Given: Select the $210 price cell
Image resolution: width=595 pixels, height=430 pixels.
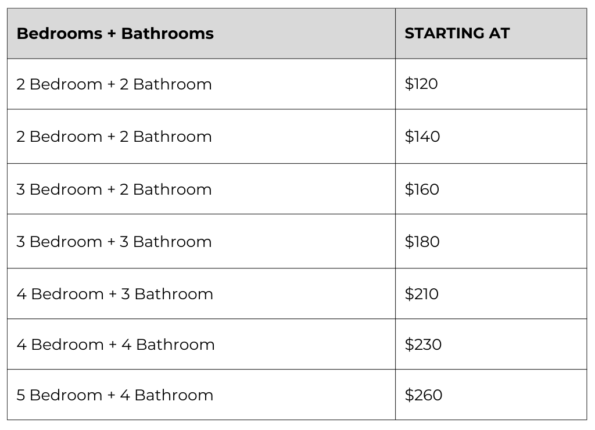Looking at the screenshot, I should [491, 293].
